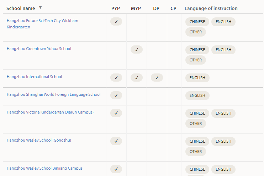Click Language of instruction column header
Screen dimensions: 264x176
coord(211,9)
